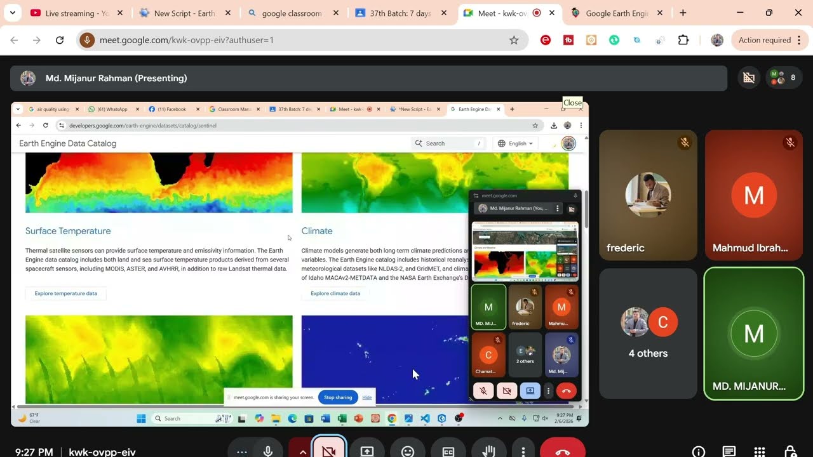
Task: Click the green circular extension icon
Action: coord(614,40)
